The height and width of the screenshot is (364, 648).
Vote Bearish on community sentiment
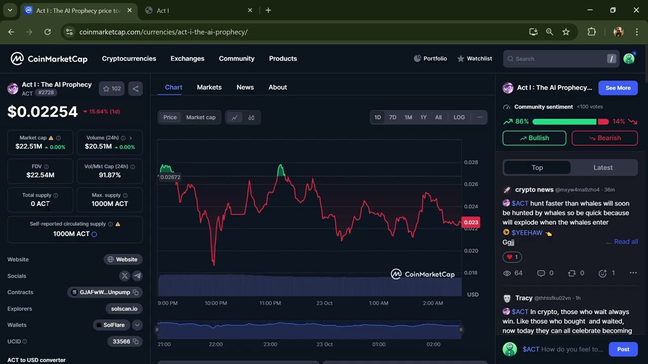point(604,138)
